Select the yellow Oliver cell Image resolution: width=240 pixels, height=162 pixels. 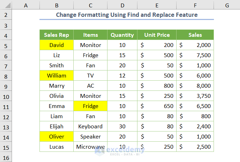tap(56, 137)
